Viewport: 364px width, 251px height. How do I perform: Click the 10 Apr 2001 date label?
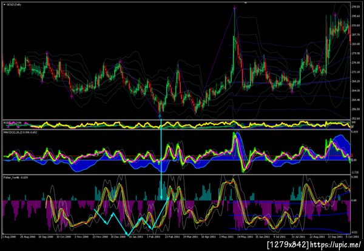(209, 236)
